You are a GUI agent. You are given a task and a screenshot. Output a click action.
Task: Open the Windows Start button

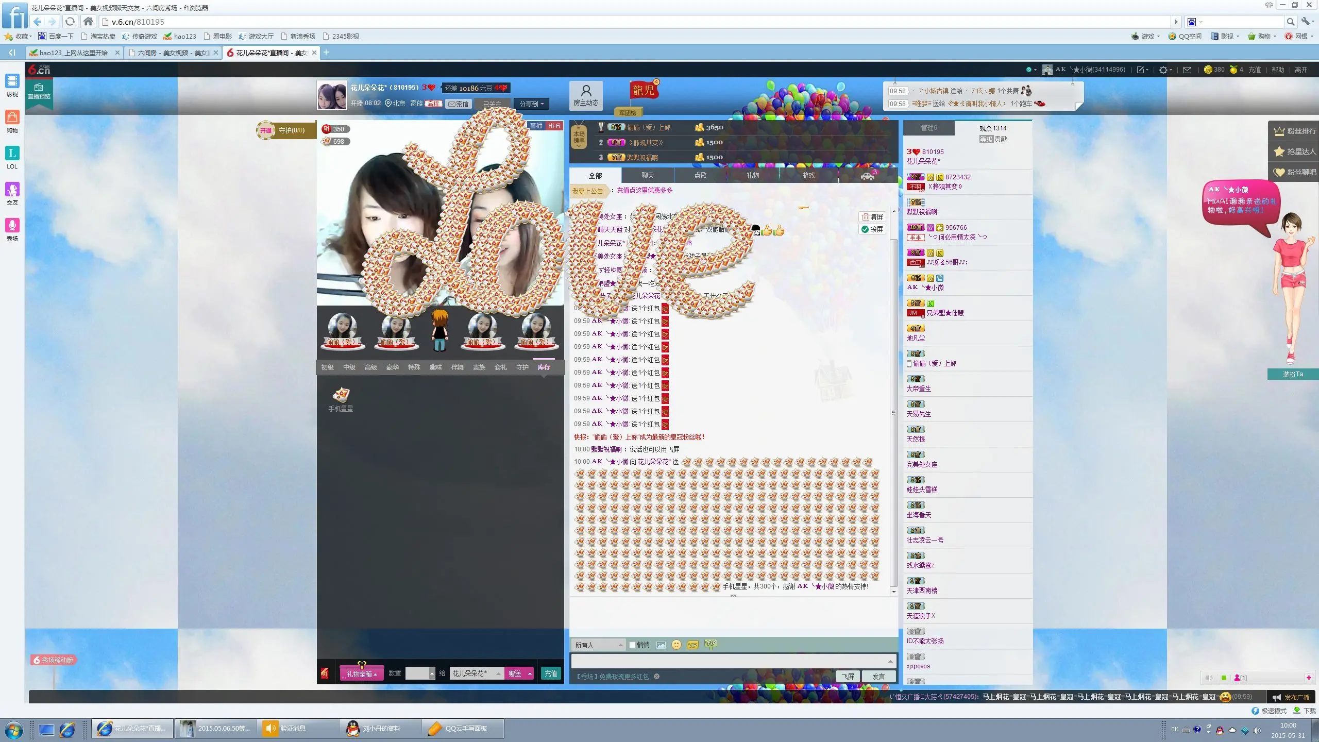[13, 729]
